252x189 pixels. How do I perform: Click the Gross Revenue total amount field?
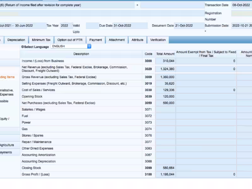tap(165, 77)
